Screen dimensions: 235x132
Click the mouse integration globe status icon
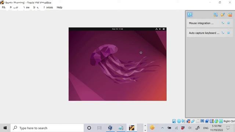click(216, 121)
